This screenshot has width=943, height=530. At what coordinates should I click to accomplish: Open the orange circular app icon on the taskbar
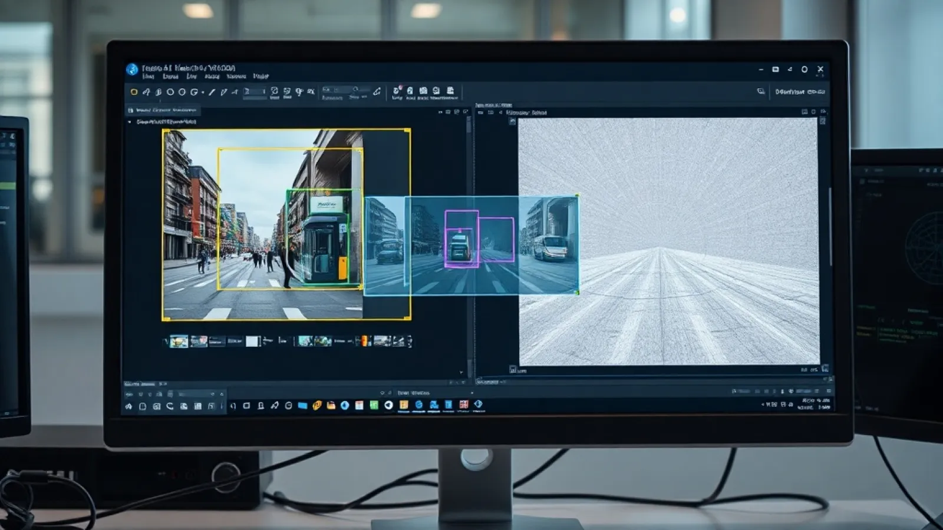(317, 406)
